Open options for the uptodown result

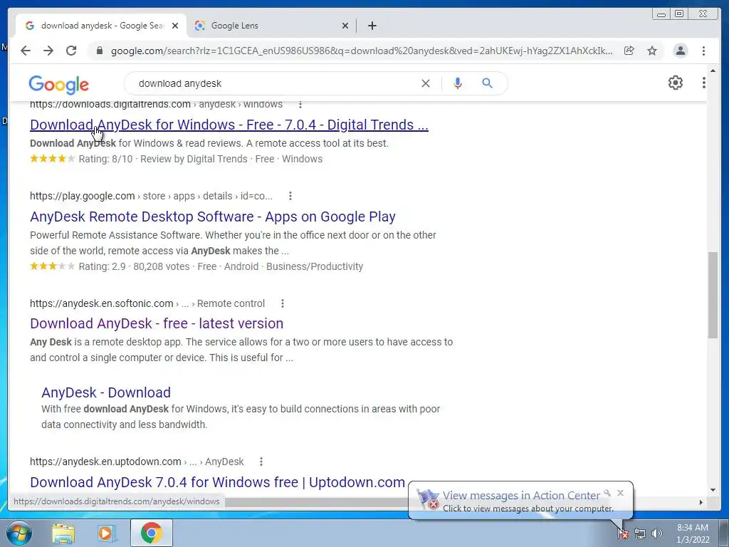261,462
